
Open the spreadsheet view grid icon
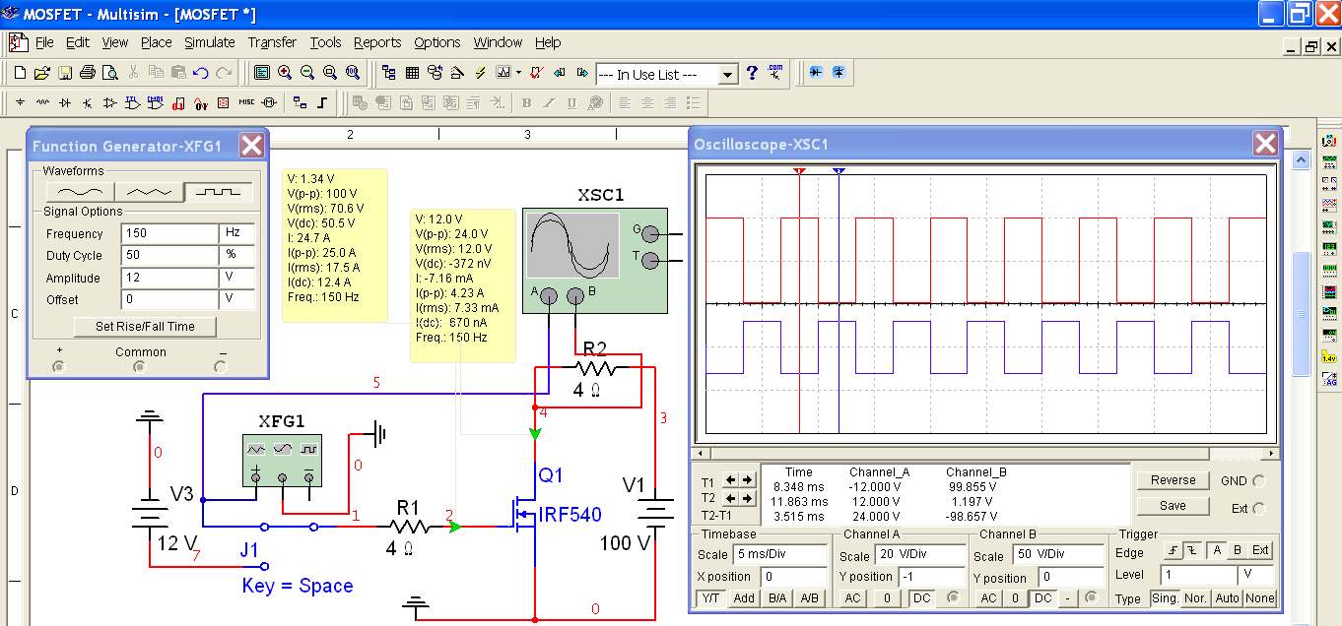pos(412,73)
